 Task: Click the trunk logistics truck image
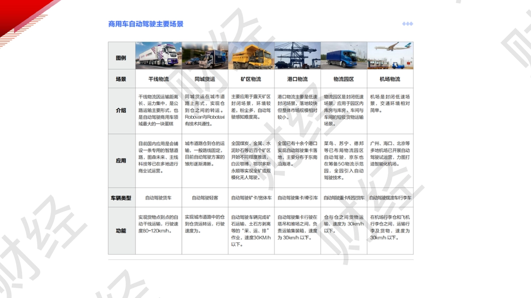158,56
